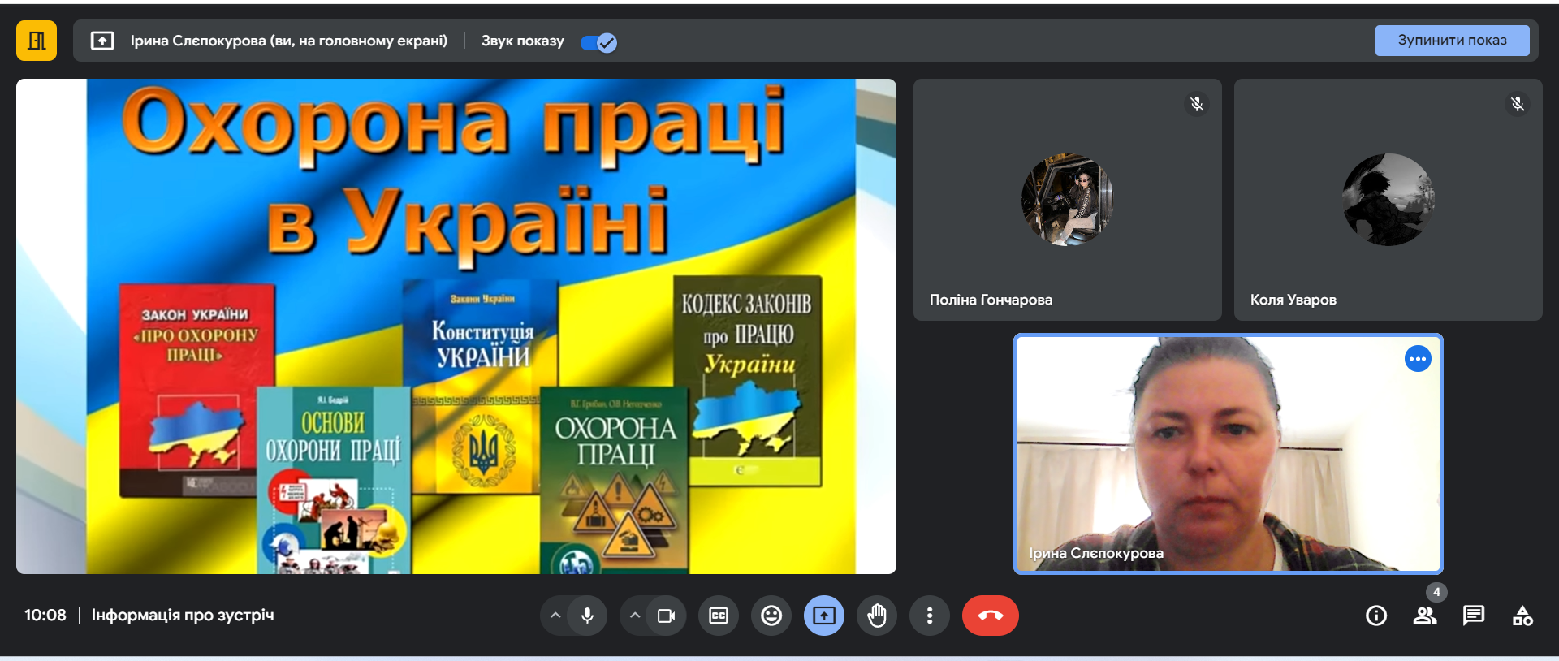Expand video settings arrow beside camera
The width and height of the screenshot is (1559, 661).
tap(635, 616)
